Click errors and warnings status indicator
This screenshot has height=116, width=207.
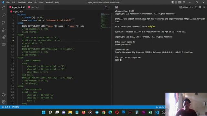pos(6,107)
